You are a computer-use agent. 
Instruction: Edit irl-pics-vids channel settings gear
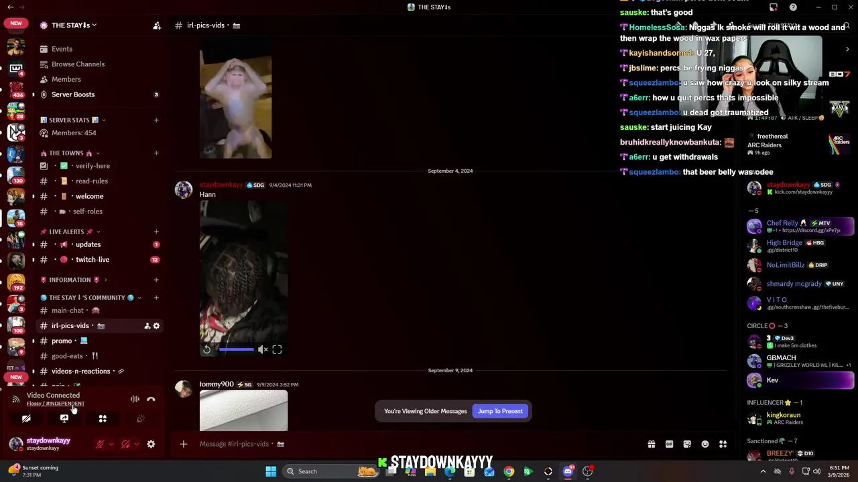(156, 326)
